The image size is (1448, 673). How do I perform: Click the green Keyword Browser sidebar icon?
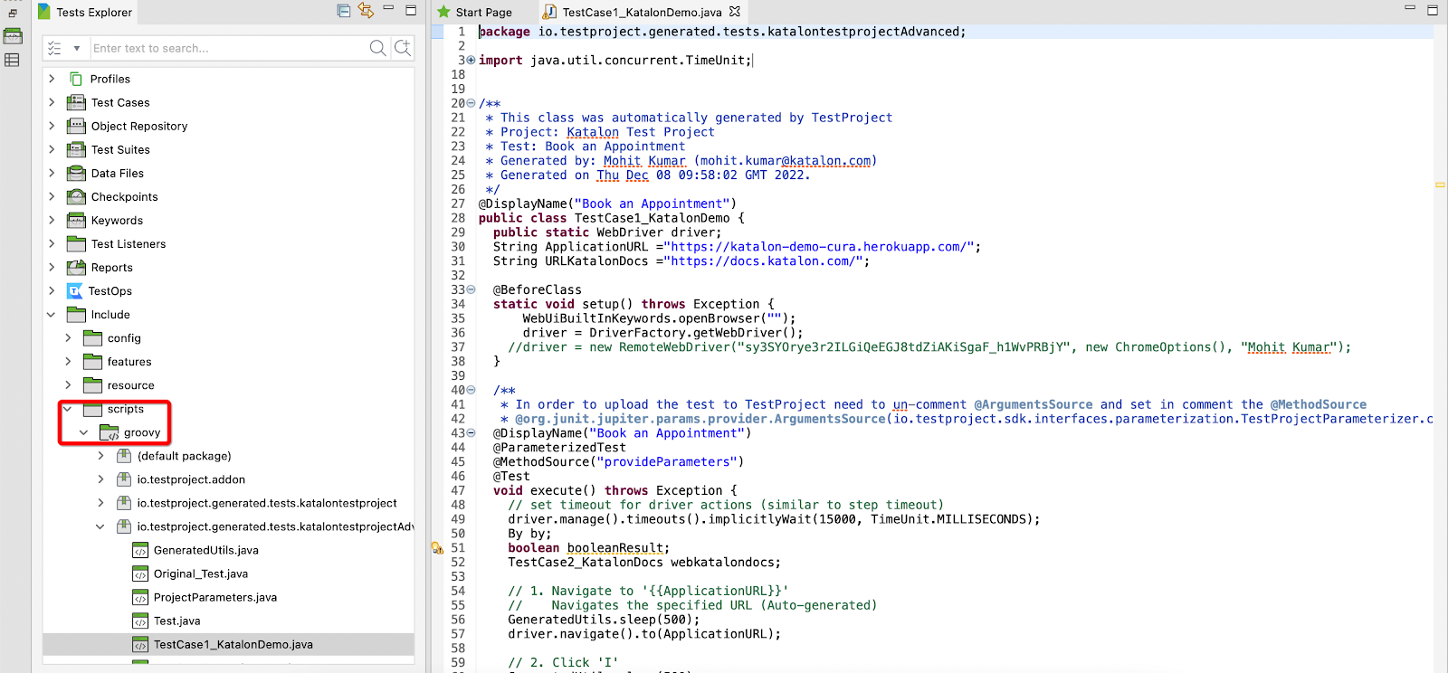tap(13, 36)
